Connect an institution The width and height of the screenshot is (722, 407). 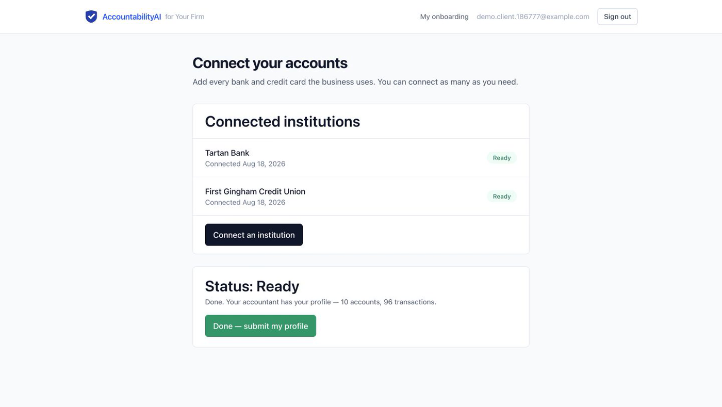click(x=254, y=235)
